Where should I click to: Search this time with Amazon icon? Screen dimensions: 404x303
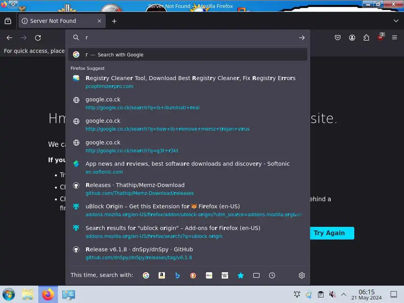(161, 275)
